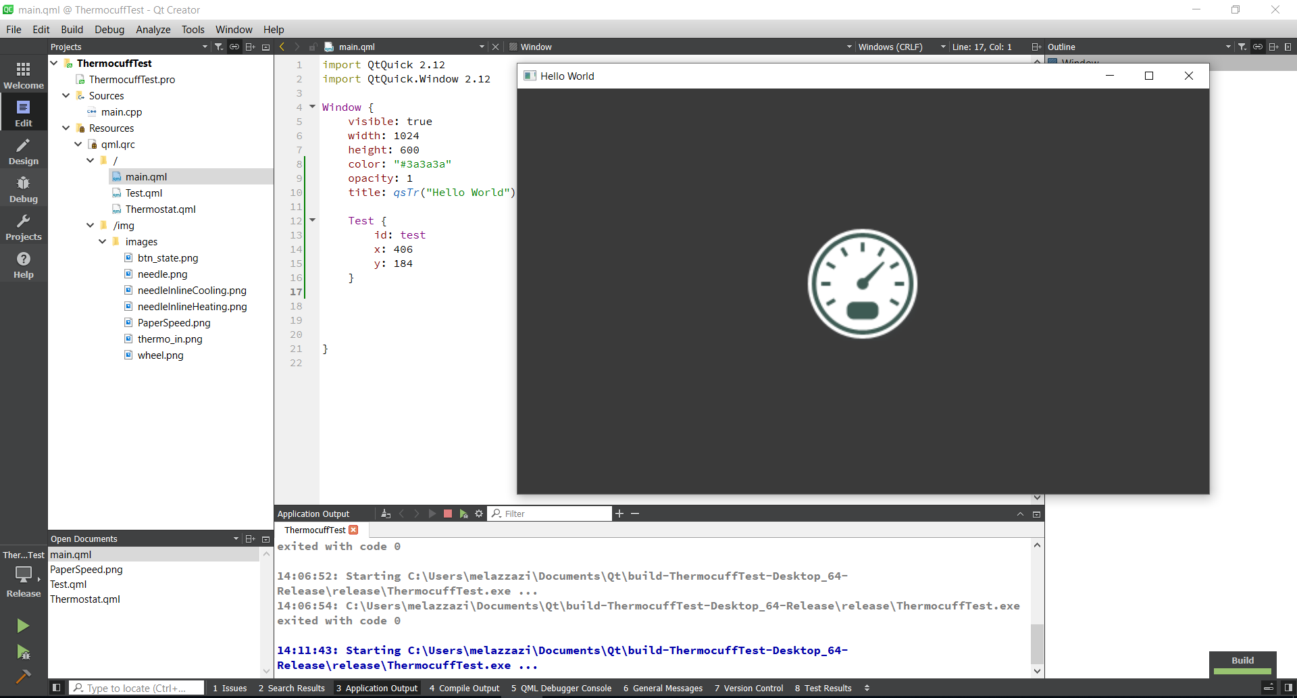Open the line ending Windows (CRLF) dropdown

click(x=901, y=47)
